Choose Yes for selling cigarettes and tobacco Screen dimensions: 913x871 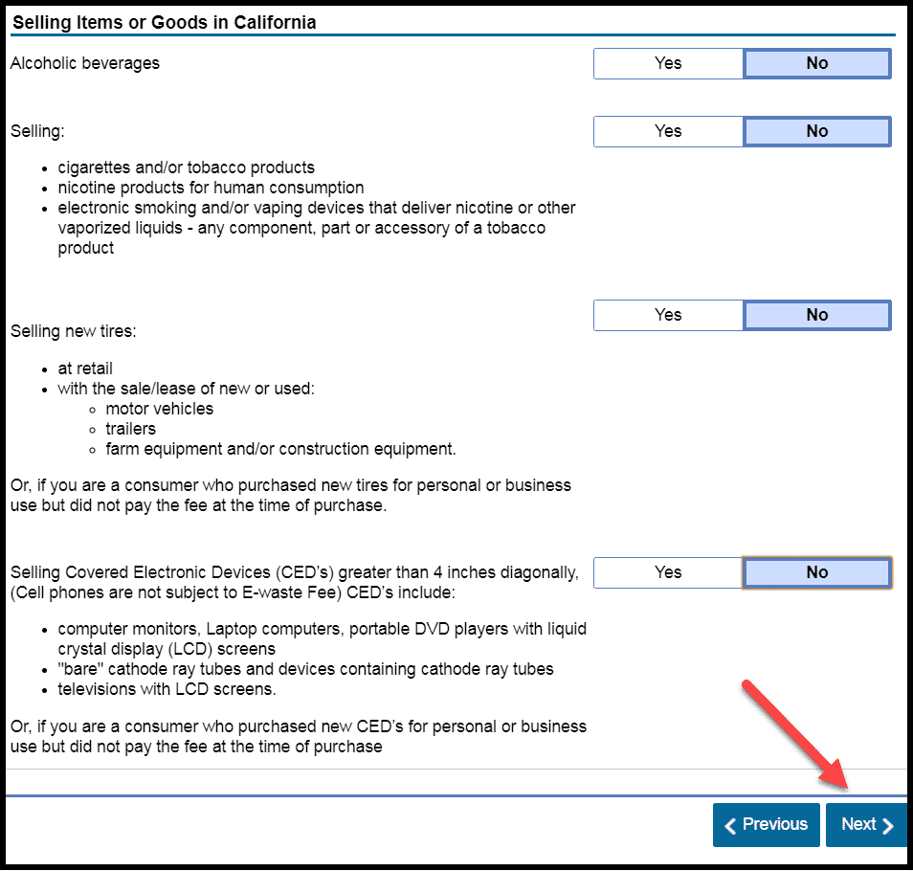point(668,132)
